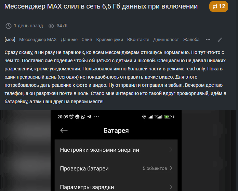Click the status bar three dots overflow
Viewport: 238px width, 191px height.
tap(96, 117)
